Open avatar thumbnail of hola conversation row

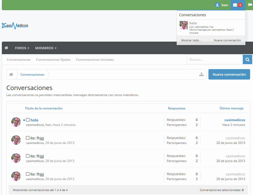coord(16,122)
